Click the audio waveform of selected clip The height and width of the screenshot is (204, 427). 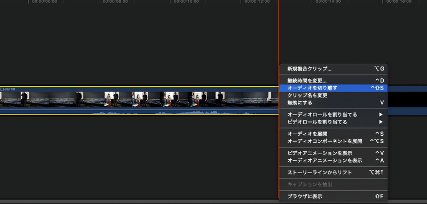tap(139, 111)
